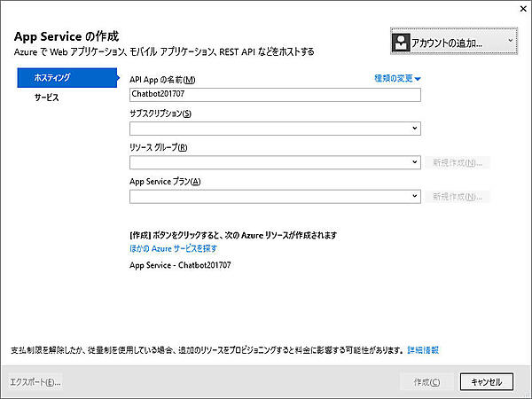Click the キャンセル button
The image size is (532, 399).
pyautogui.click(x=487, y=382)
